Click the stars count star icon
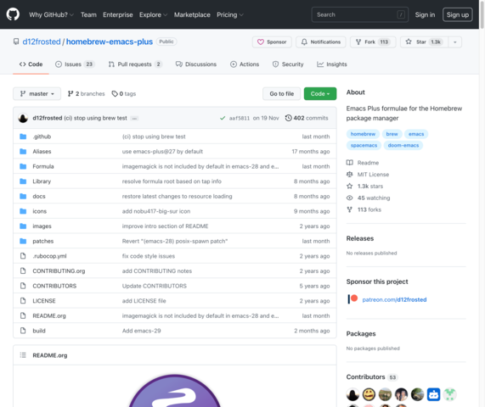Viewport: 485px width, 407px height. tap(349, 187)
